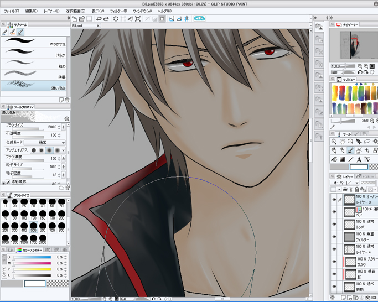This screenshot has width=378, height=302.
Task: Select the Lasso selection tool
Action: [367, 142]
